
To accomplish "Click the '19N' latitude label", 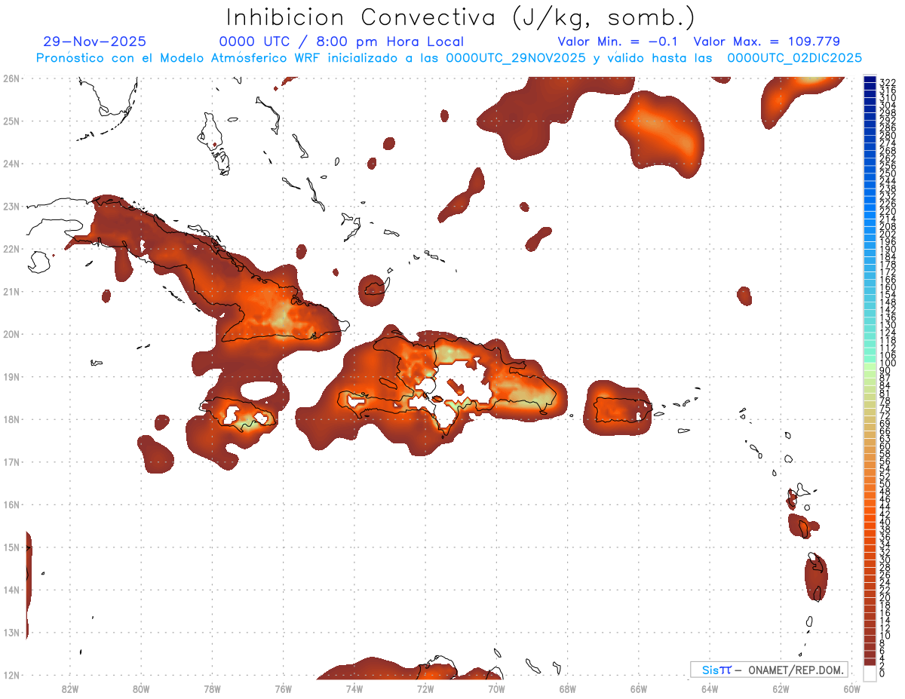I will click(11, 376).
